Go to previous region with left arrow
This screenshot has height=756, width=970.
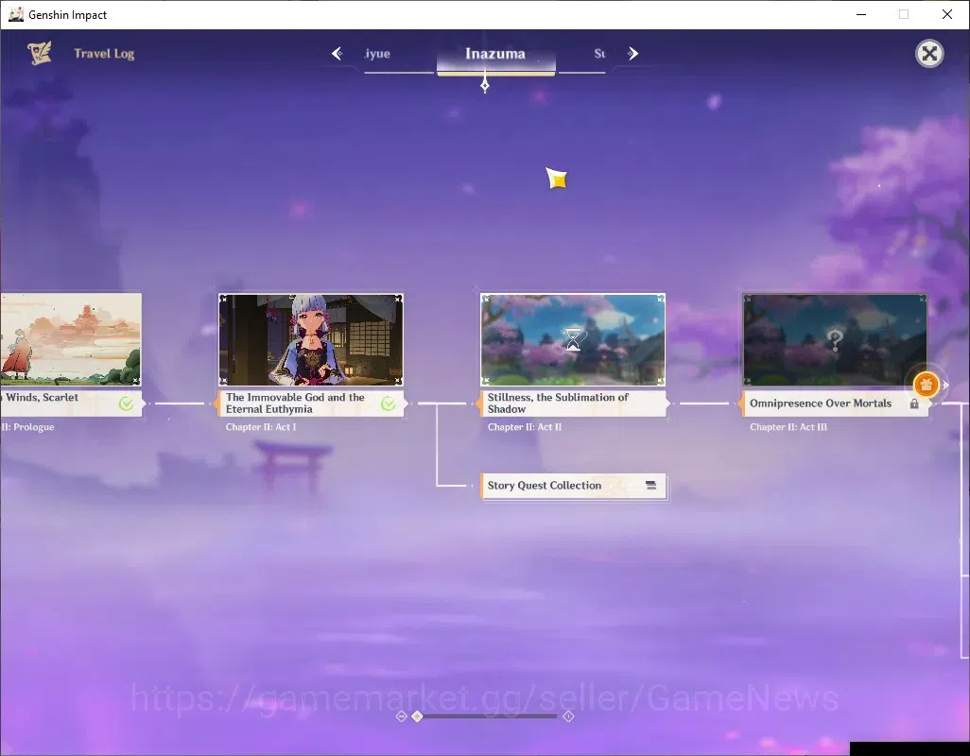(338, 53)
